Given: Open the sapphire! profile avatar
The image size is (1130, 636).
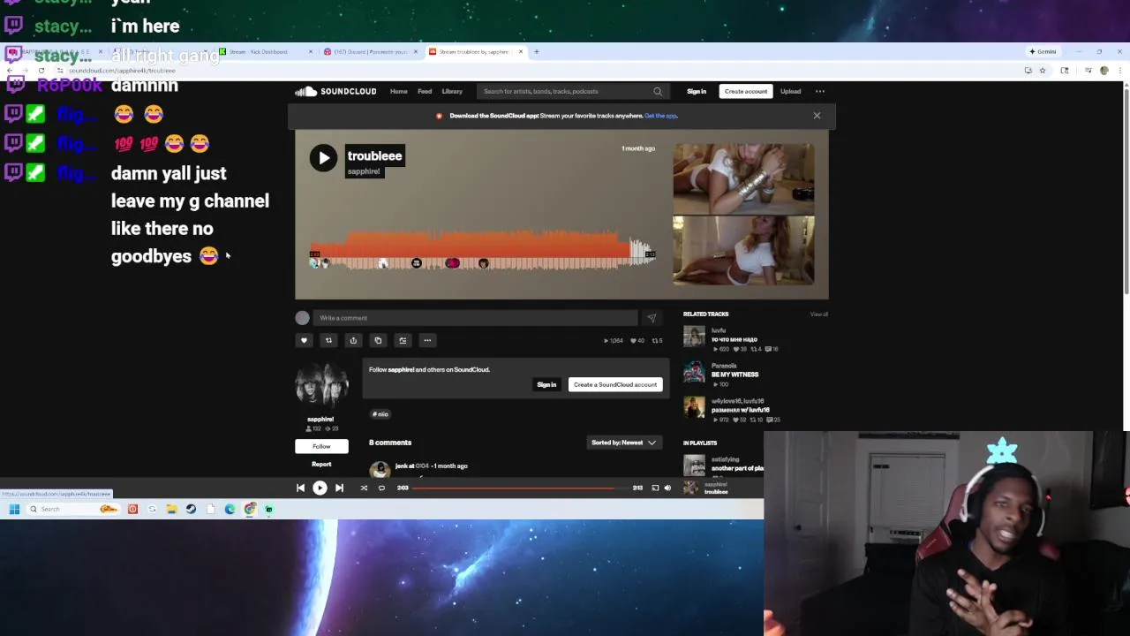Looking at the screenshot, I should pyautogui.click(x=321, y=385).
